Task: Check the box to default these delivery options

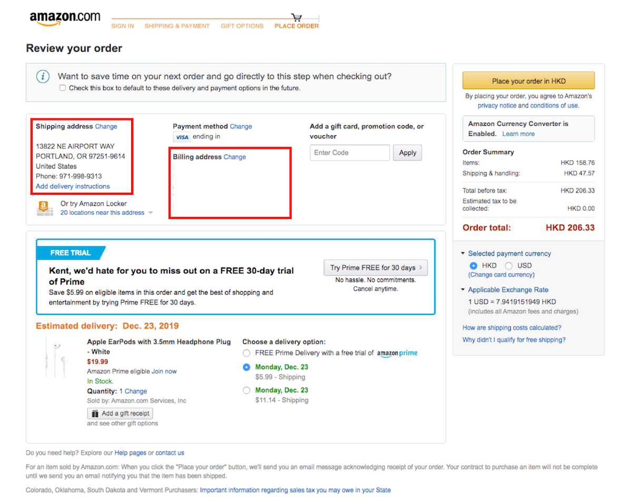Action: (x=63, y=88)
